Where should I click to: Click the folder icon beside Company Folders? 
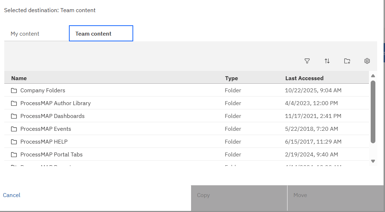click(x=14, y=91)
